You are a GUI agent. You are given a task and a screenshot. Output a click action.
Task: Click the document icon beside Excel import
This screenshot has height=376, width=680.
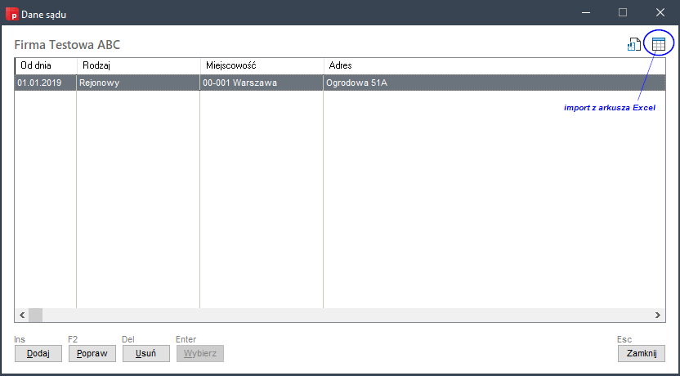click(633, 45)
